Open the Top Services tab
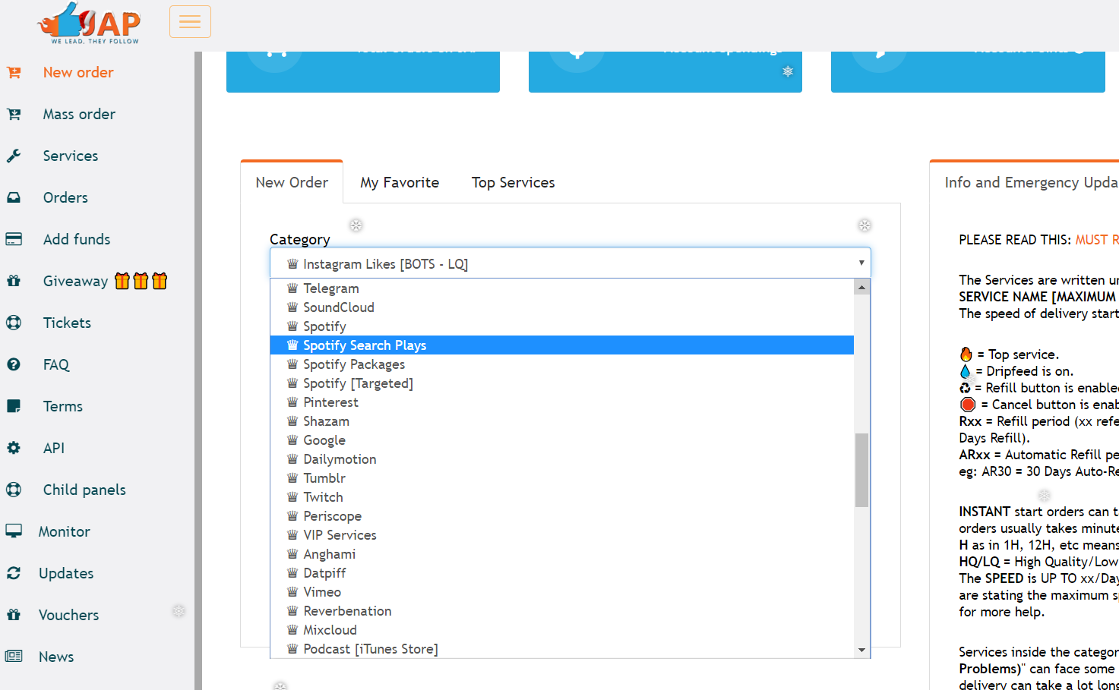Screen dimensions: 1119x690 513,183
